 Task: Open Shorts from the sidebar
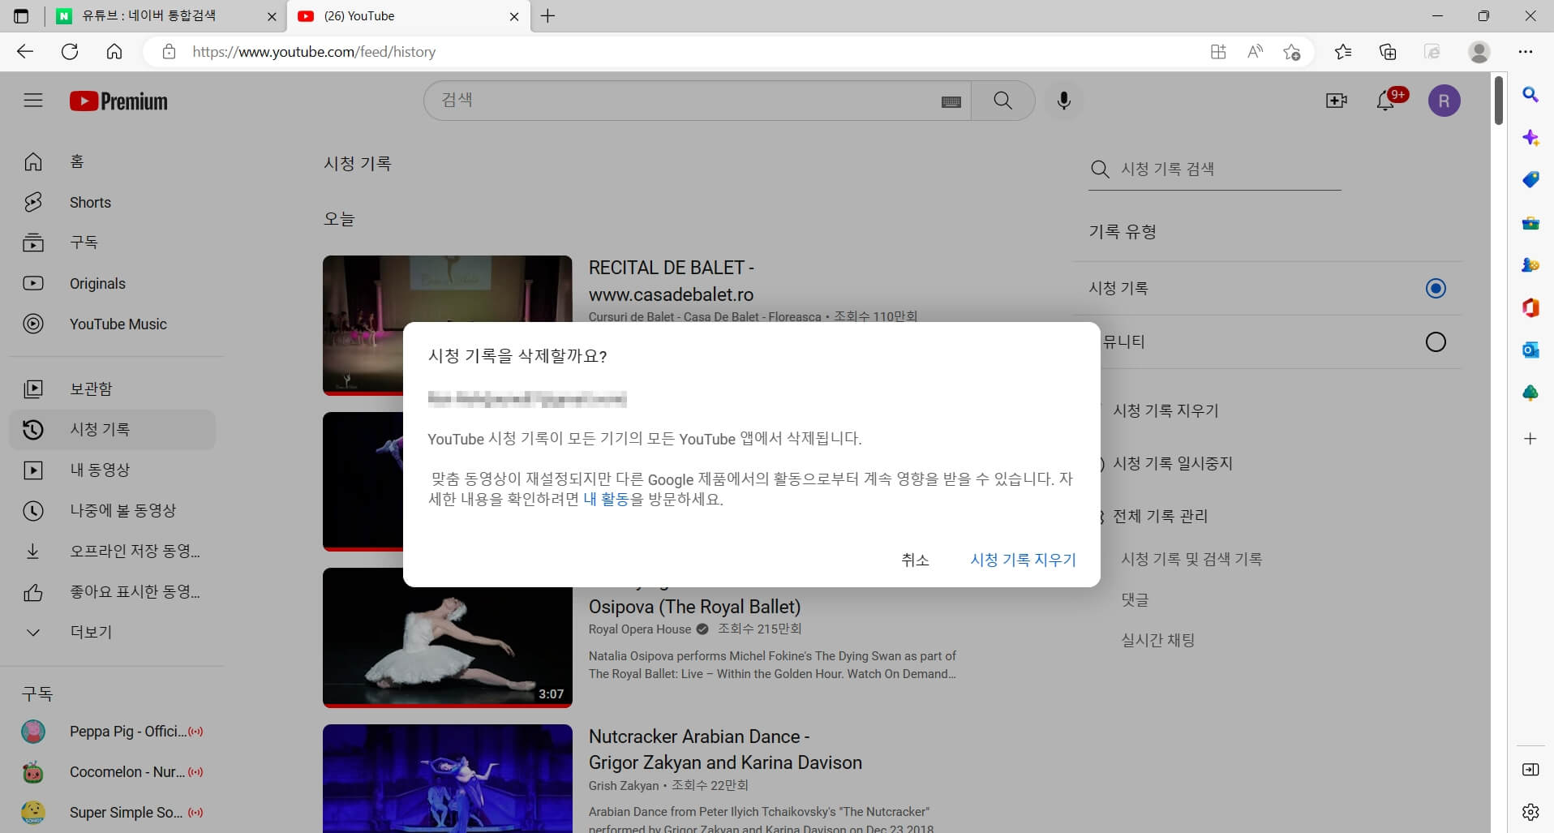[x=89, y=202]
